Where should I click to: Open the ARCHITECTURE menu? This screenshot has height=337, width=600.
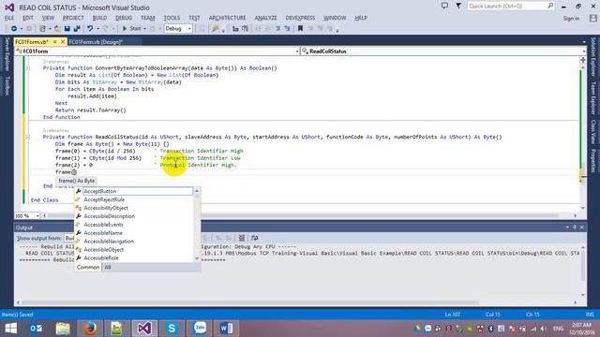227,18
